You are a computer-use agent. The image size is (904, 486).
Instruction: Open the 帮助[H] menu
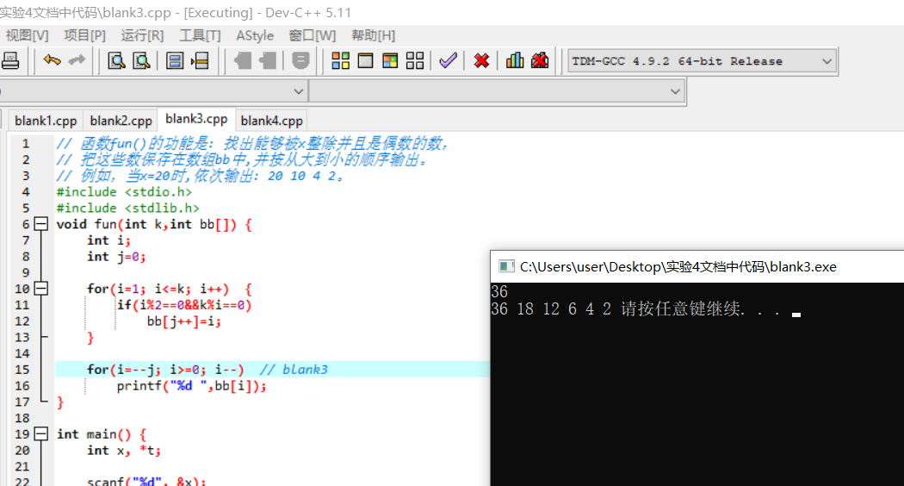point(374,36)
